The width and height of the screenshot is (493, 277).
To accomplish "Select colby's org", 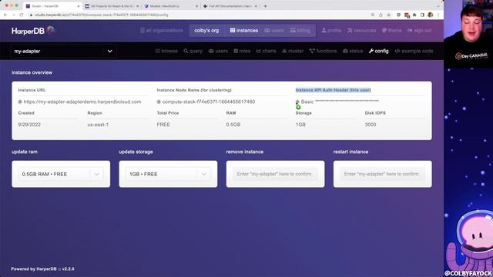I will (206, 31).
